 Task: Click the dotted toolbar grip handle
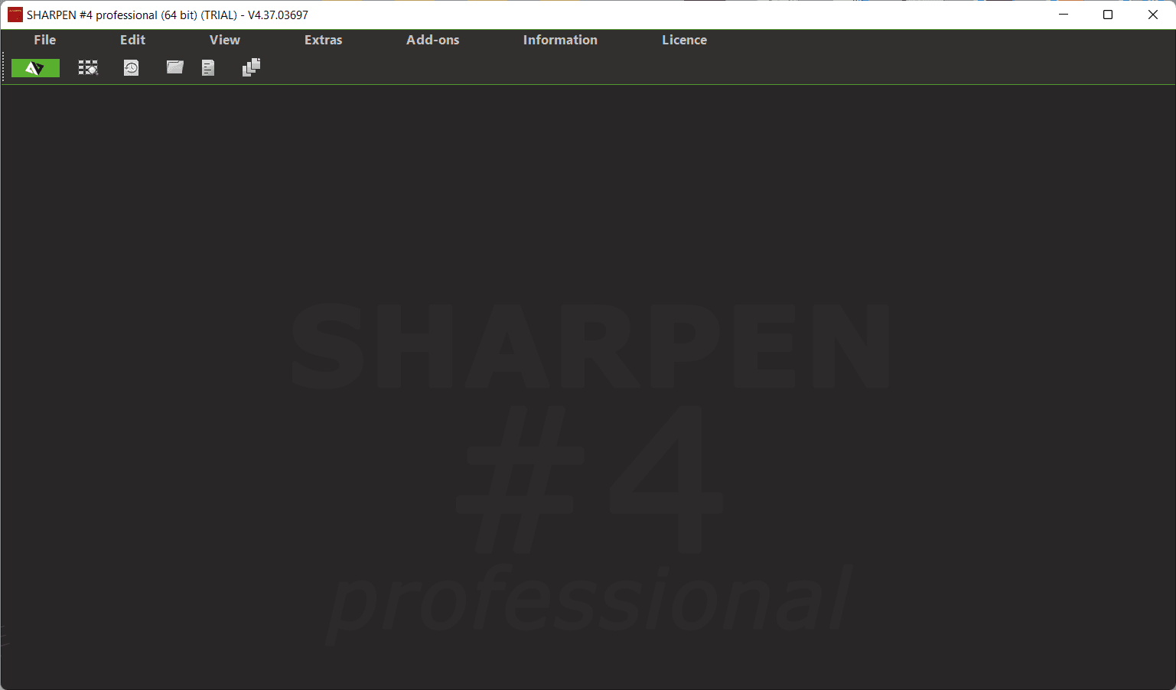tap(5, 67)
